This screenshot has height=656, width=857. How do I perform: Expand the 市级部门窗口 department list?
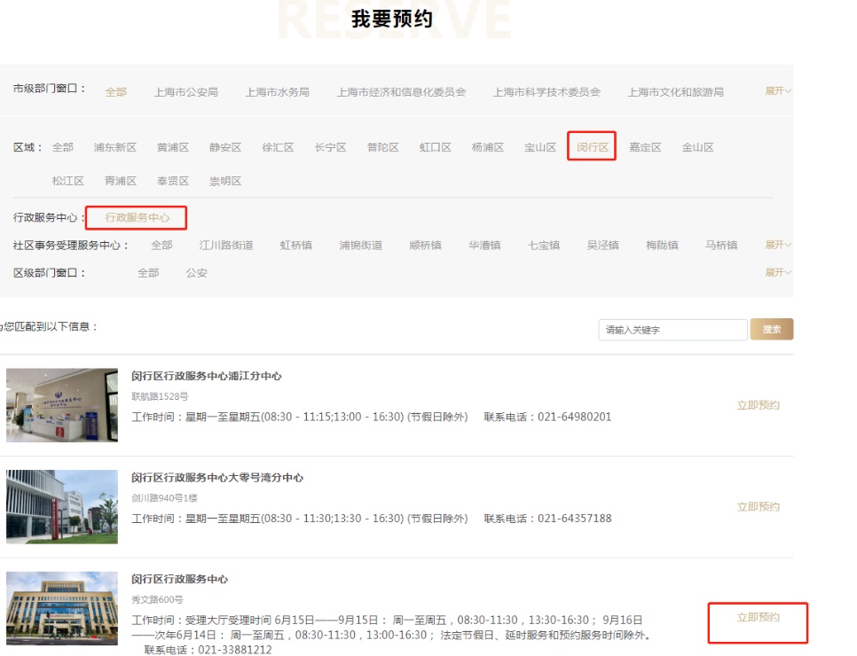(778, 91)
